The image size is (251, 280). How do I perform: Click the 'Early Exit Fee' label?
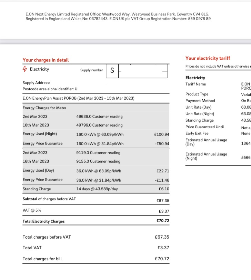[197, 133]
